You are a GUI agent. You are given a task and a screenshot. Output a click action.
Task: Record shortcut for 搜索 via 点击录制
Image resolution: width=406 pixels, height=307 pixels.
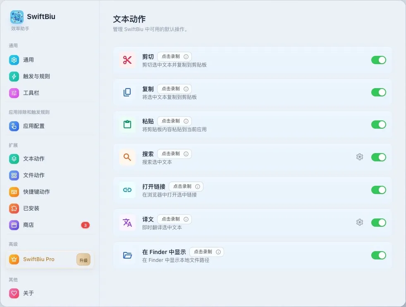tap(171, 153)
